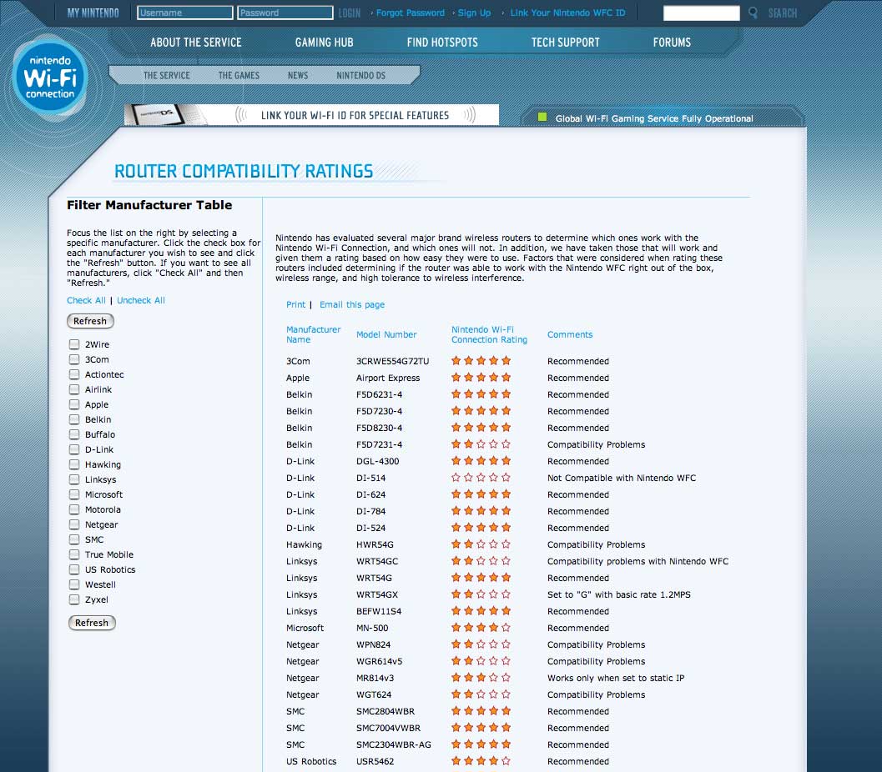Go to Find Hotspots
Viewport: 882px width, 772px height.
(442, 43)
